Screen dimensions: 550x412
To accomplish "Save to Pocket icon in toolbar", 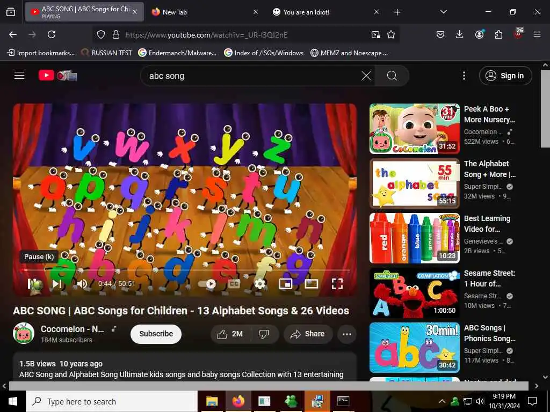I will (x=440, y=34).
